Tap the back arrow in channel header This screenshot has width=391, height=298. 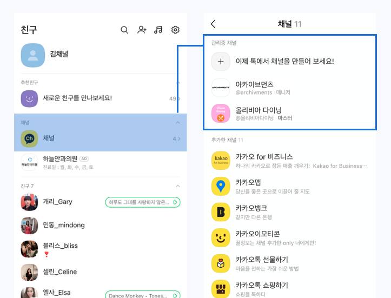213,24
